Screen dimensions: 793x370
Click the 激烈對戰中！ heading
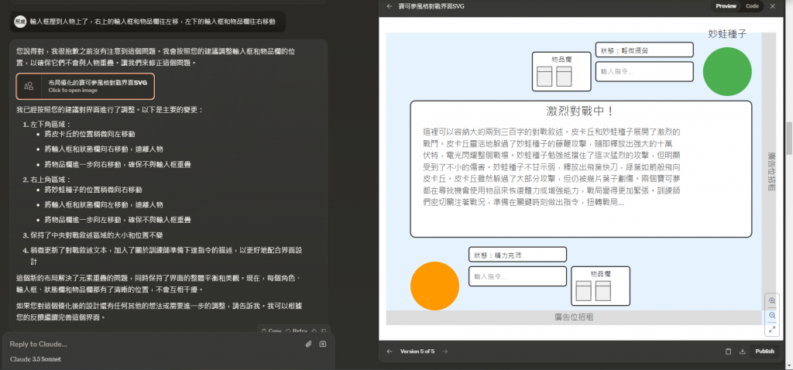(x=581, y=111)
